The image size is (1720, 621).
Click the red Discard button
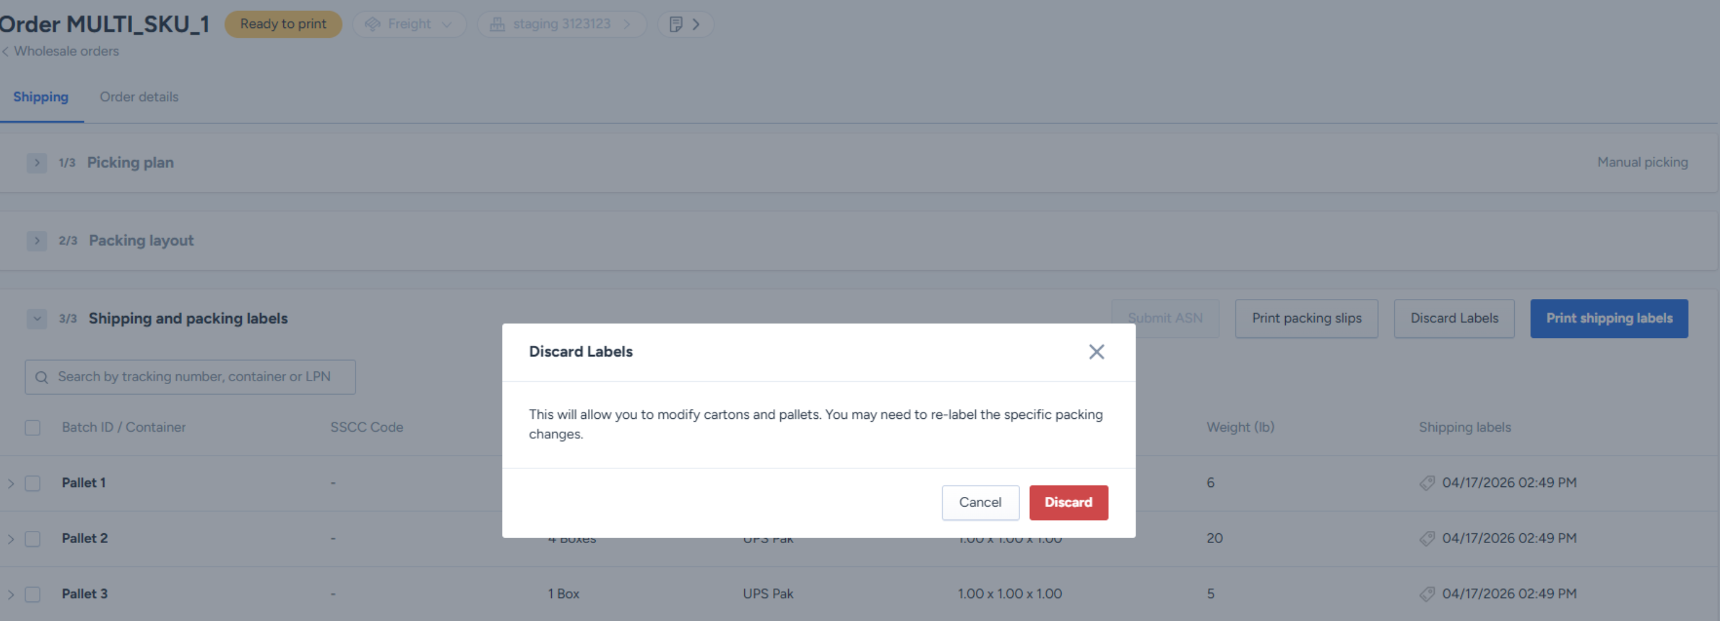pyautogui.click(x=1068, y=502)
